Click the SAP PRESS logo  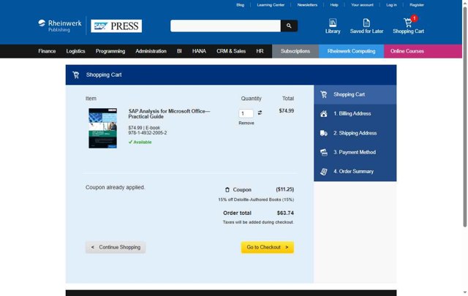116,26
